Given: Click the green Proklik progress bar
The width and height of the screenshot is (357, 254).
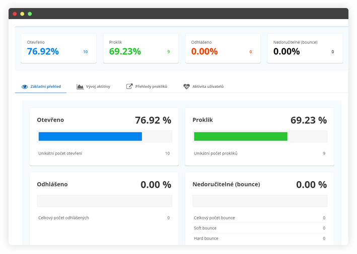Looking at the screenshot, I should [x=241, y=137].
